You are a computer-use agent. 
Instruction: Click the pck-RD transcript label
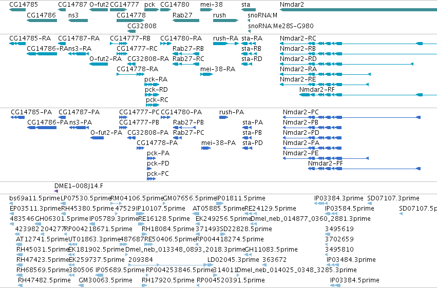[x=156, y=90]
